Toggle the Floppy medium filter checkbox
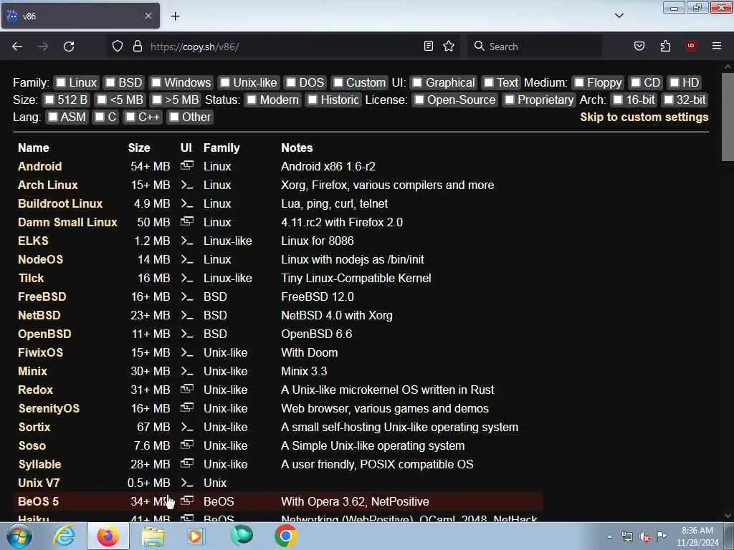Viewport: 734px width, 550px height. (579, 82)
